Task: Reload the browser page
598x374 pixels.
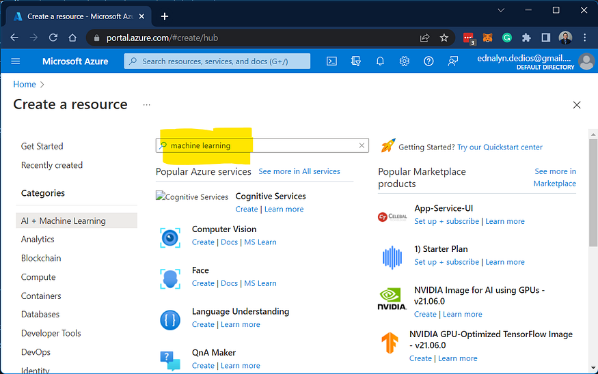Action: [53, 38]
